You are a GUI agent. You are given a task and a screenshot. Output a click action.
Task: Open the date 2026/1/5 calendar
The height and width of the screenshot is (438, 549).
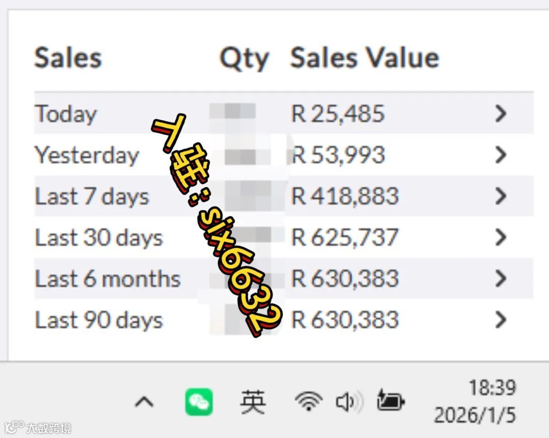click(474, 415)
